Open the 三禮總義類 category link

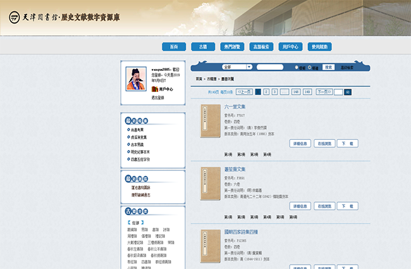tap(156, 242)
